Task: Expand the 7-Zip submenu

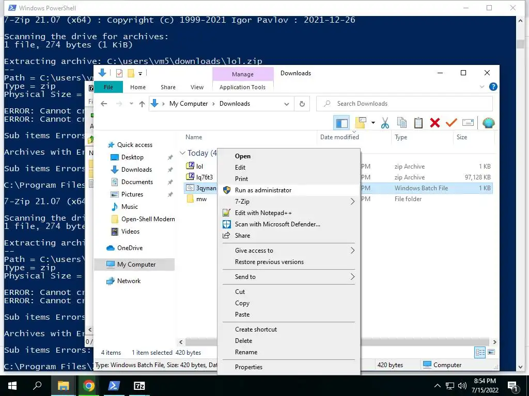Action: point(289,202)
